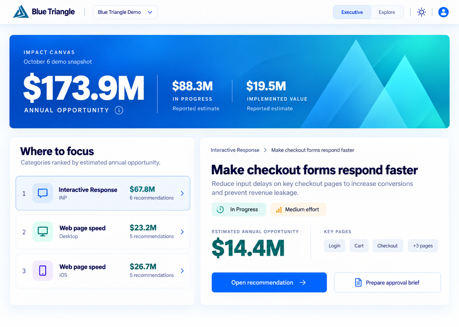This screenshot has height=327, width=459.
Task: Toggle light theme with the sun icon
Action: (421, 12)
